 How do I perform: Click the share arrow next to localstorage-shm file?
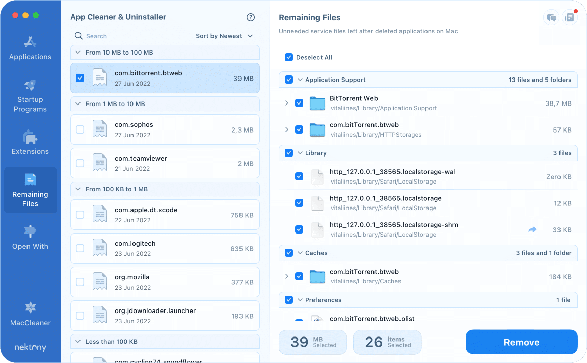click(x=532, y=229)
